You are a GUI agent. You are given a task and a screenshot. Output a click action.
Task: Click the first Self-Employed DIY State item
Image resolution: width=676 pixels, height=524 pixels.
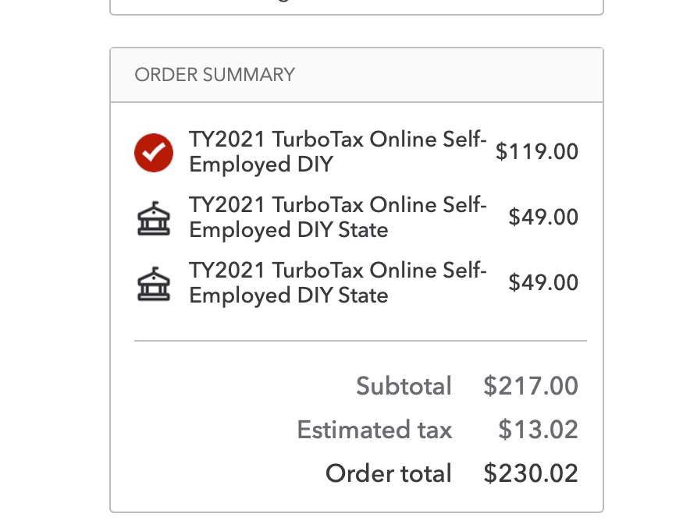337,217
